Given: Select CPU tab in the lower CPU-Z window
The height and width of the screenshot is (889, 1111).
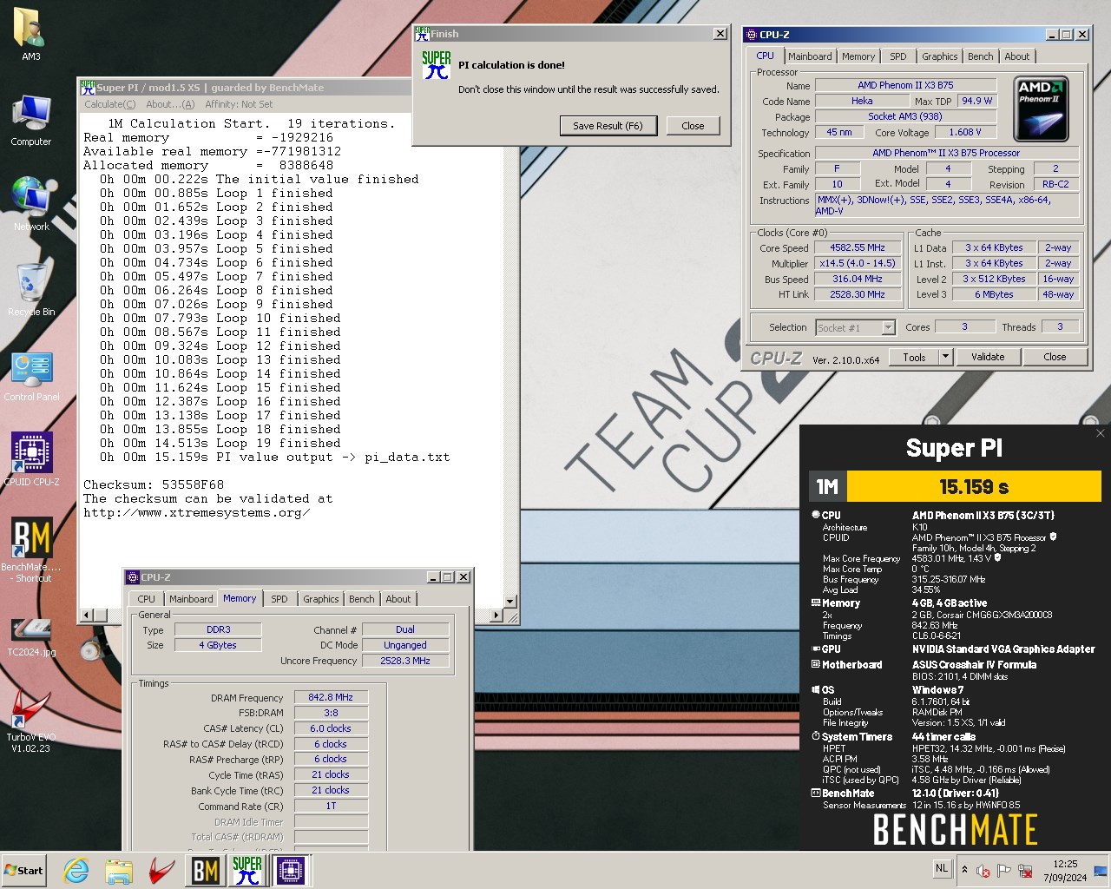Looking at the screenshot, I should tap(147, 599).
